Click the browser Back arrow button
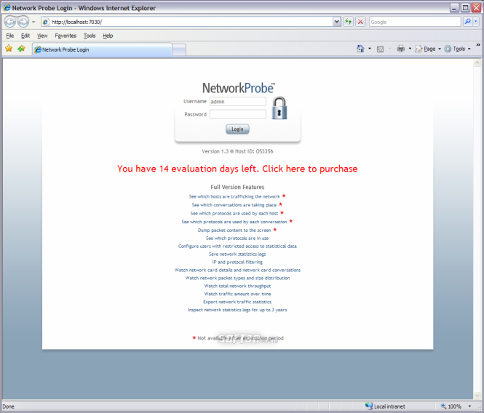The width and height of the screenshot is (484, 413). click(10, 22)
